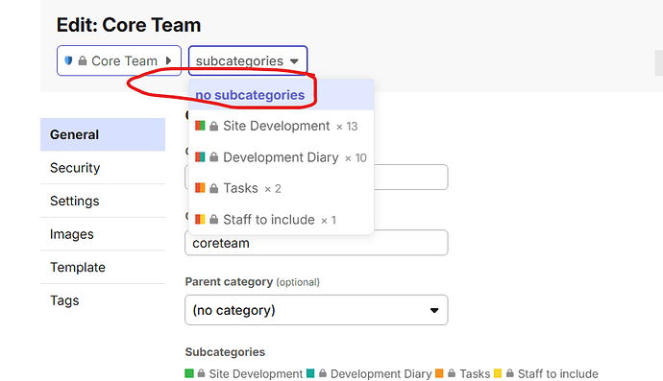Screen dimensions: 663x381
Task: Open the Parent category (no category) dropdown
Action: [316, 310]
